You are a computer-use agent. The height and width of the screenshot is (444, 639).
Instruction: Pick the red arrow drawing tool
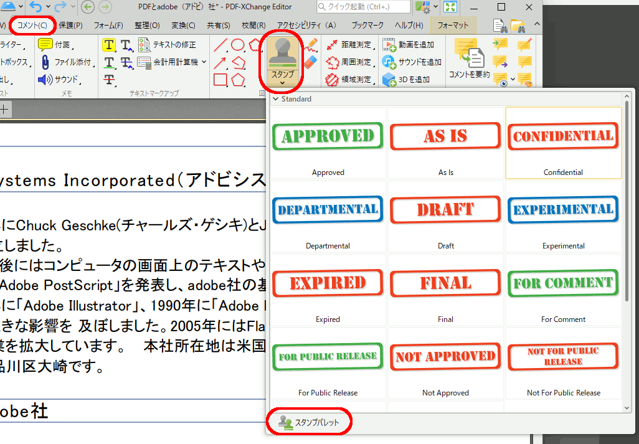coord(220,62)
